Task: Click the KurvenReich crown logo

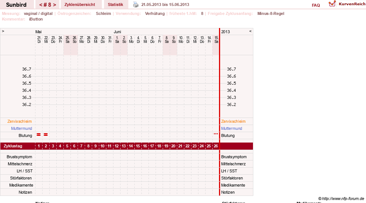Action: tap(332, 4)
